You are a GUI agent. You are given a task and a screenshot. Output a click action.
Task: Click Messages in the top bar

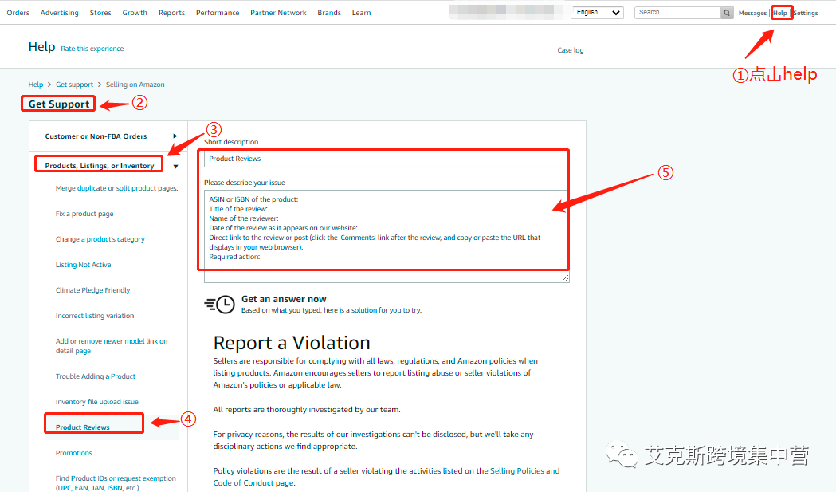coord(752,13)
